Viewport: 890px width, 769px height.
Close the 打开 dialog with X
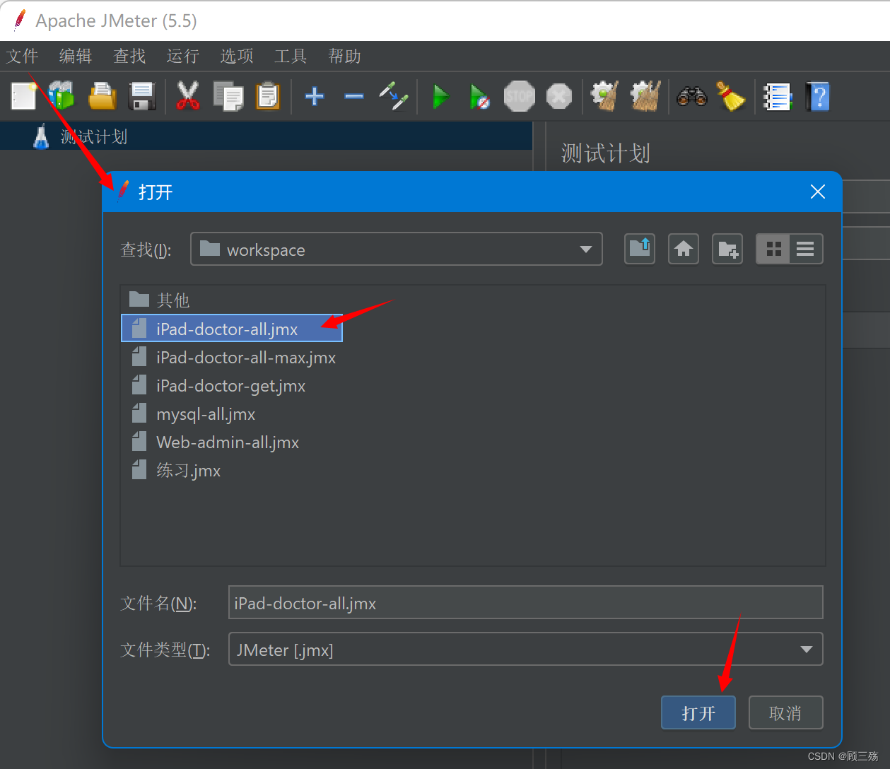point(818,192)
